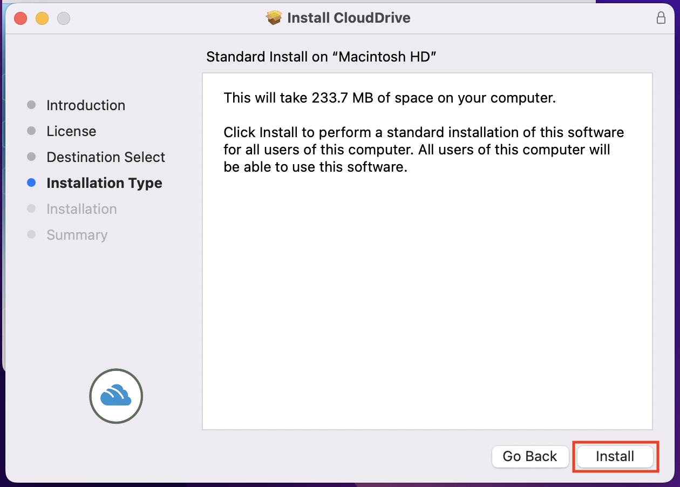The image size is (680, 487).
Task: Click the bullet beside License
Action: point(31,131)
